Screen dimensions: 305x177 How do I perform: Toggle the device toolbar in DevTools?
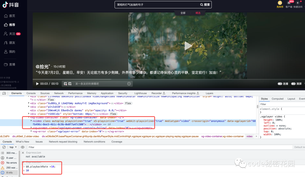(x=4, y=93)
